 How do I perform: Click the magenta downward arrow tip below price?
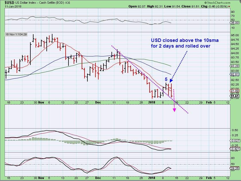point(175,110)
